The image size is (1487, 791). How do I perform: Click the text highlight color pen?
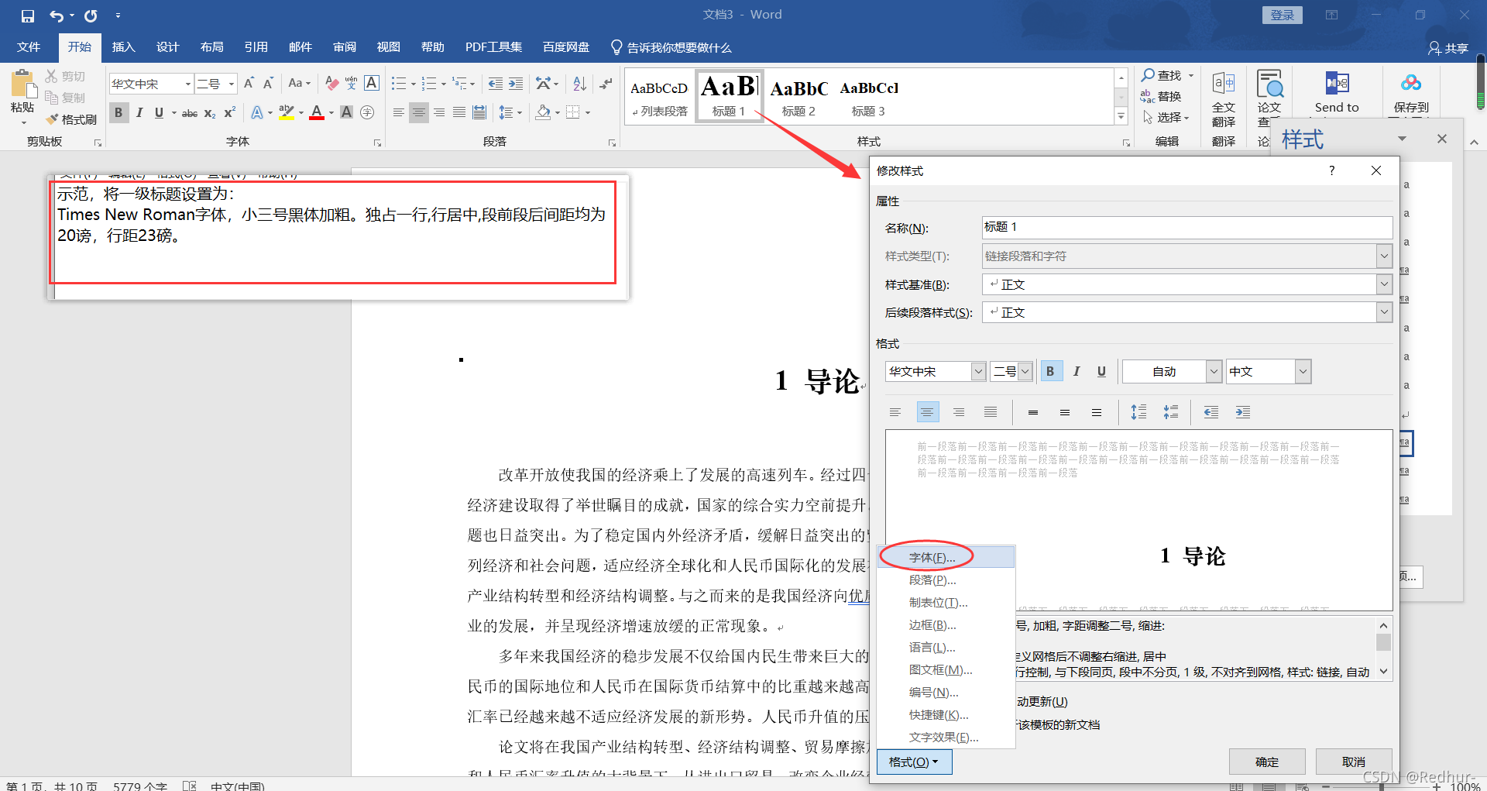pos(287,112)
